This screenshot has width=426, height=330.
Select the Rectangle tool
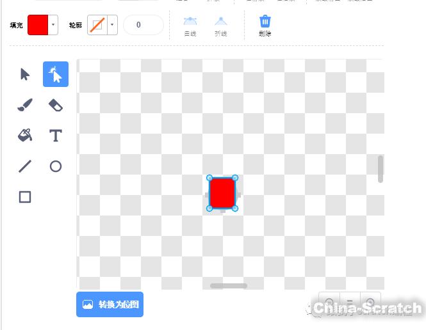(25, 197)
